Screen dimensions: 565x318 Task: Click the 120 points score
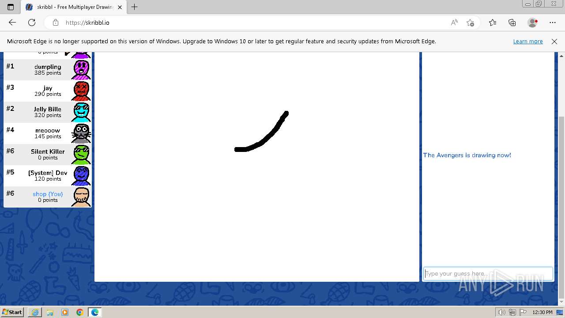48,179
